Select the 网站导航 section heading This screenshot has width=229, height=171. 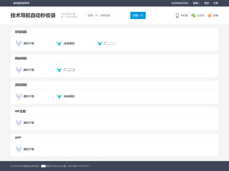[x=21, y=58]
